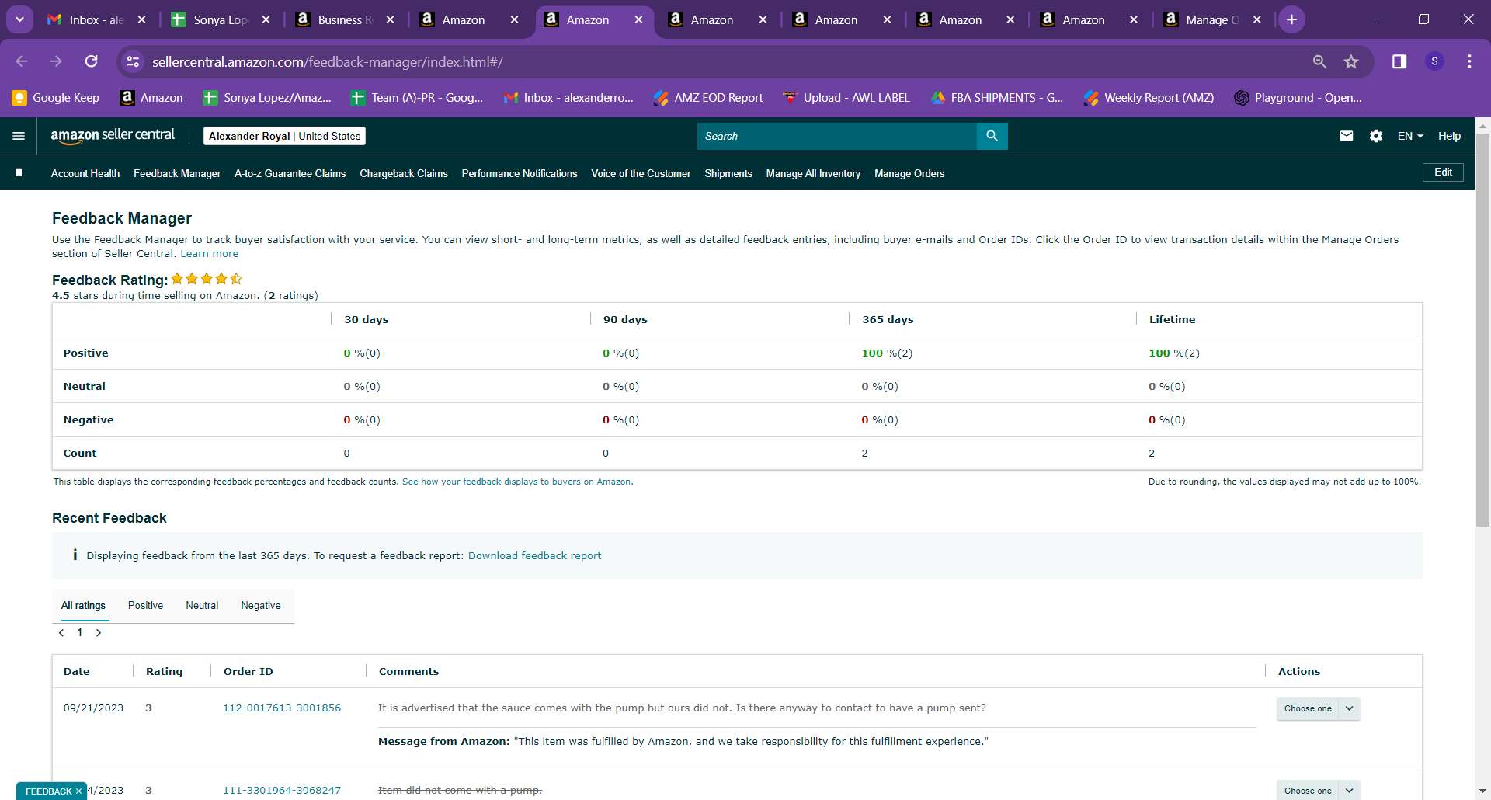Open a new browser tab
The height and width of the screenshot is (800, 1491).
pyautogui.click(x=1292, y=19)
